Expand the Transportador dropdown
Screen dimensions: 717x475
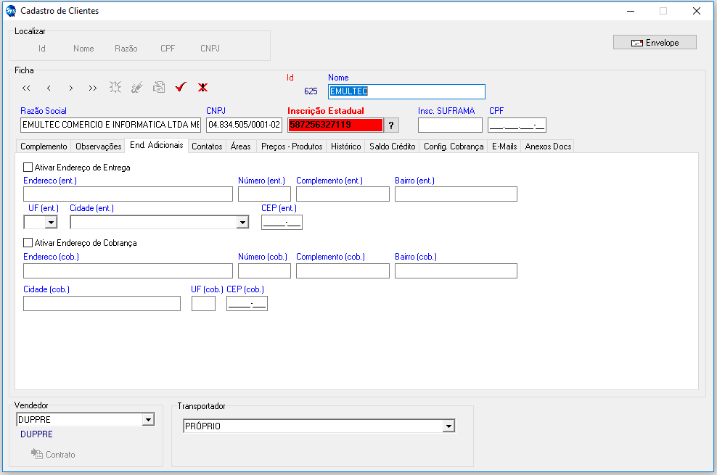(x=448, y=426)
